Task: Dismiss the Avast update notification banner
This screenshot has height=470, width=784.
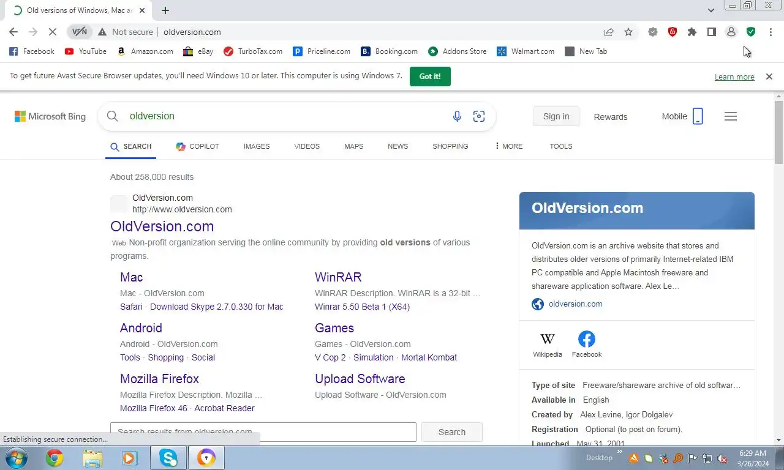Action: tap(769, 76)
